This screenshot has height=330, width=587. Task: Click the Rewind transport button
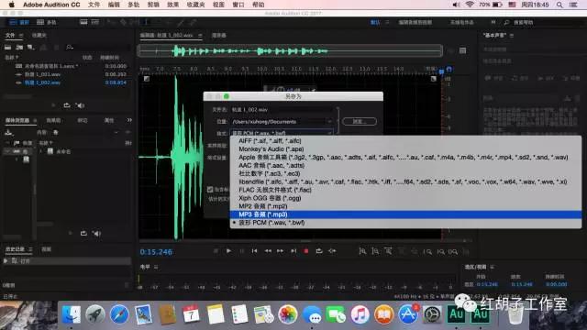coord(268,251)
